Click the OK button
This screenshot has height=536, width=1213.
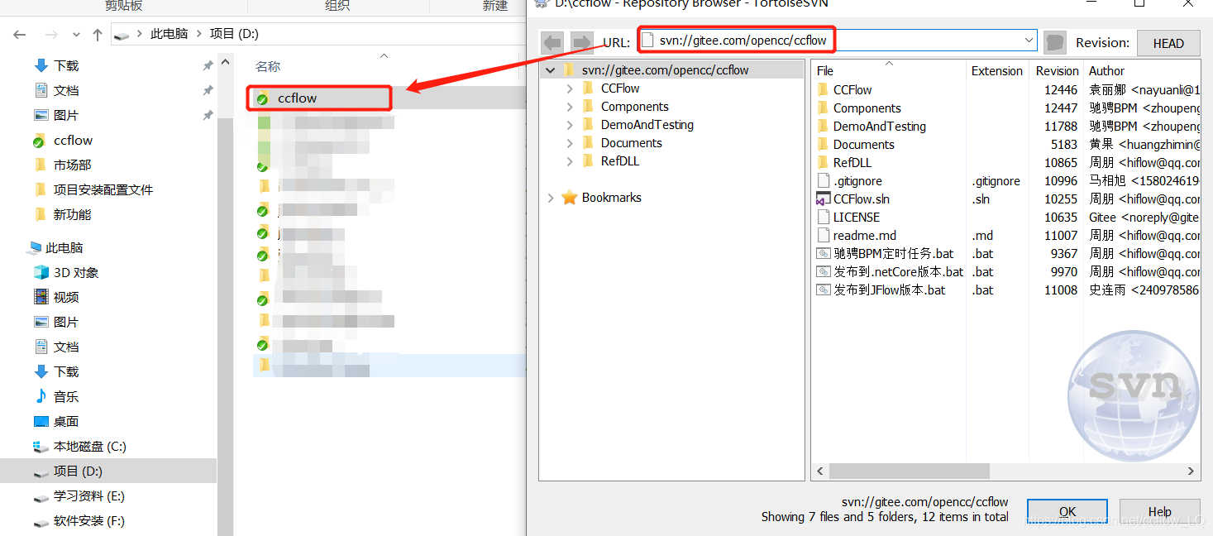pyautogui.click(x=1067, y=511)
